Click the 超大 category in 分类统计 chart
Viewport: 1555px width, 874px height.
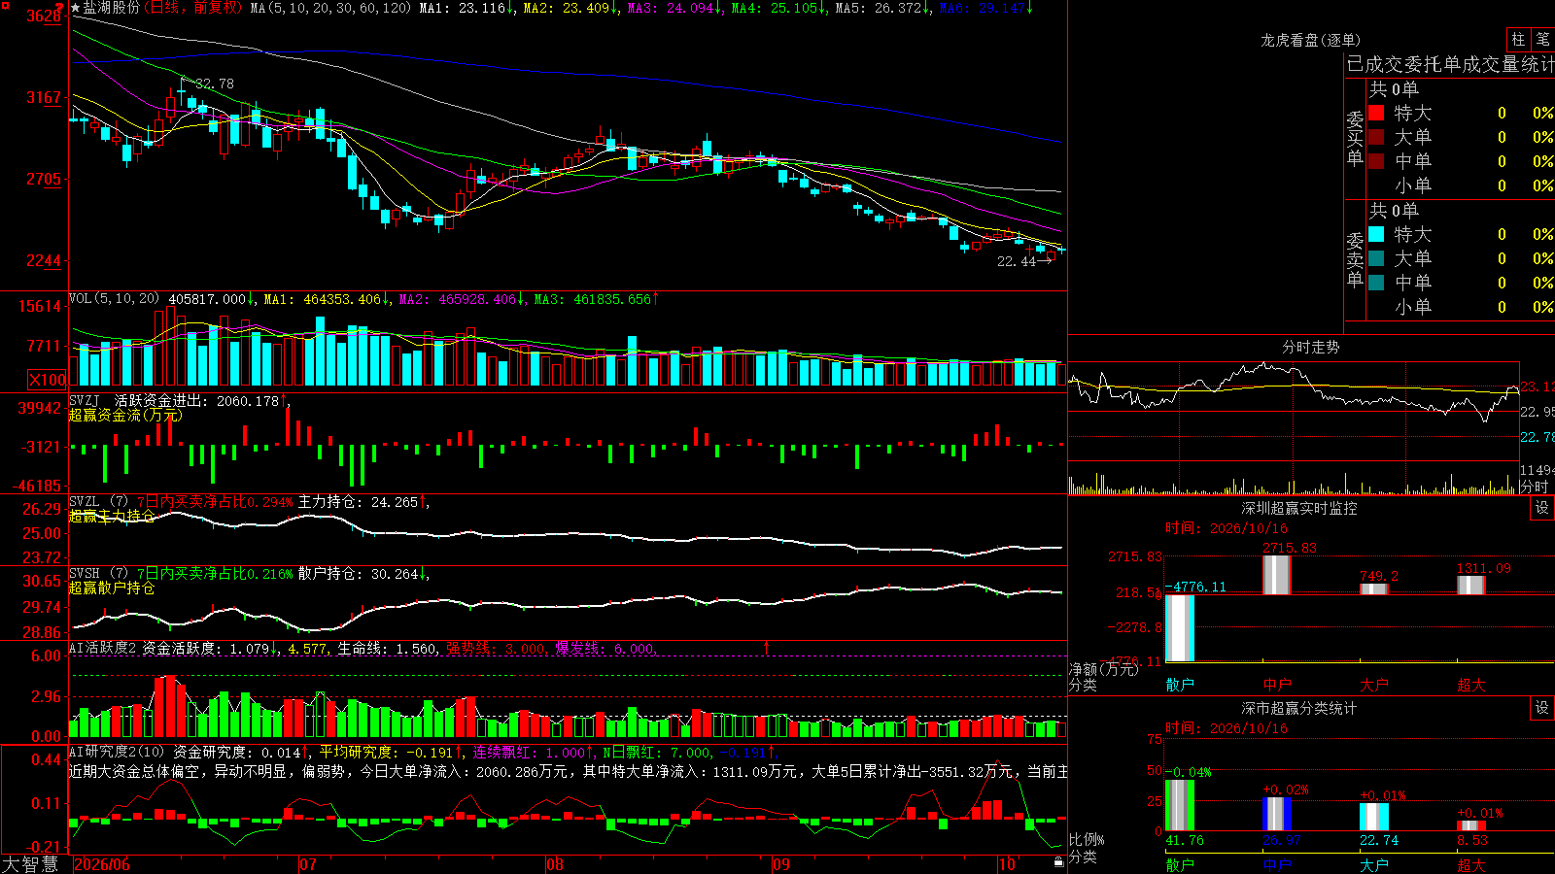pyautogui.click(x=1471, y=865)
